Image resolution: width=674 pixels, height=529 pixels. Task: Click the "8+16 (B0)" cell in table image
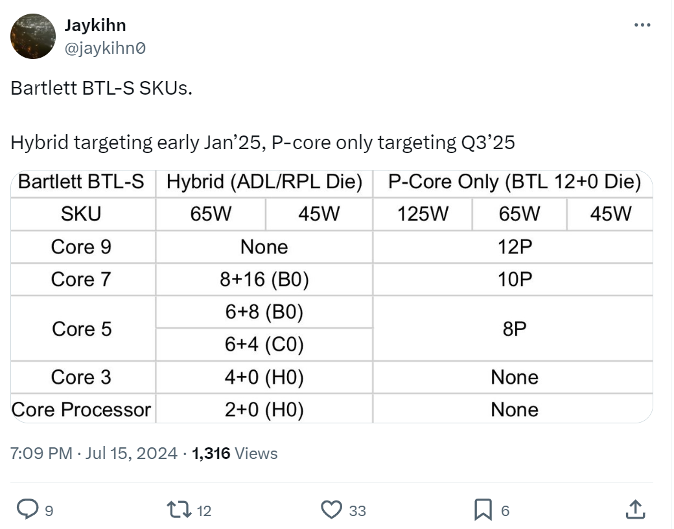pyautogui.click(x=264, y=279)
